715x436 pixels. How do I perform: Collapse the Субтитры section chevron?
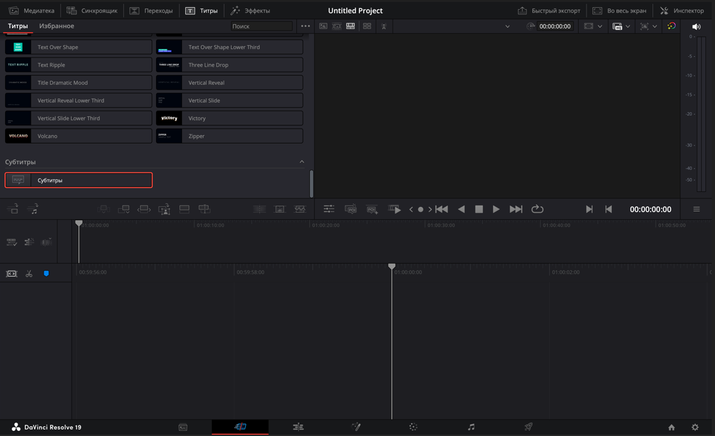tap(301, 162)
